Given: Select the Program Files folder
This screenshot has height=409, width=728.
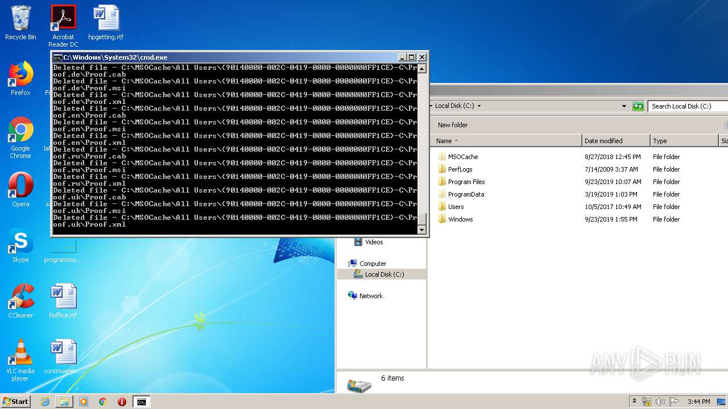Looking at the screenshot, I should coord(466,182).
